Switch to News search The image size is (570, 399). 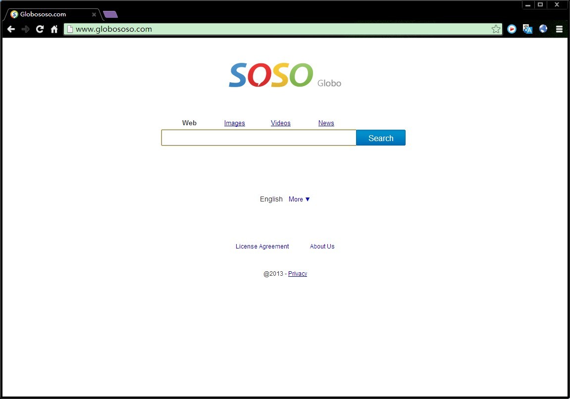click(326, 123)
